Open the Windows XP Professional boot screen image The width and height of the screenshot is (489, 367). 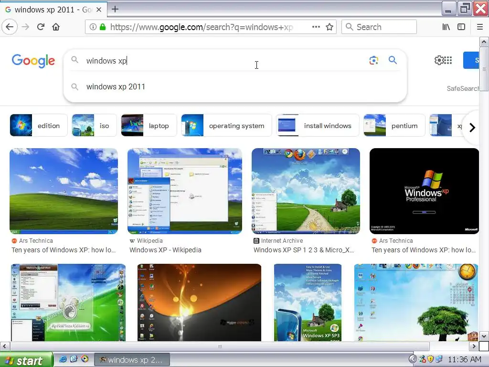424,191
